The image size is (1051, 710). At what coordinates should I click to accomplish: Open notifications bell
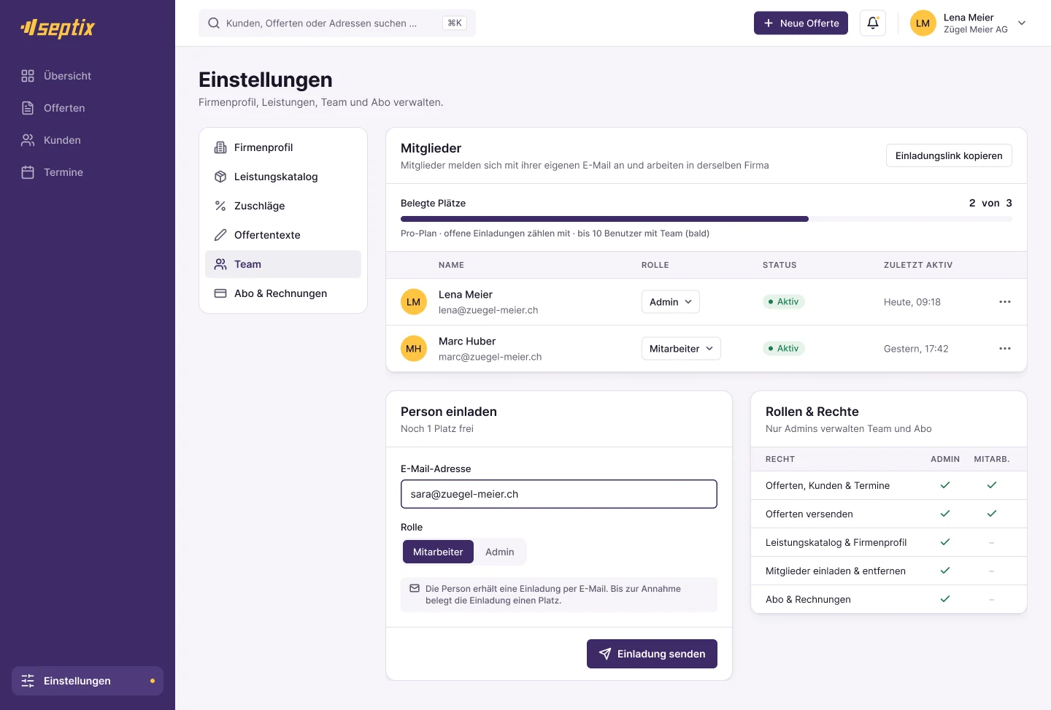873,23
